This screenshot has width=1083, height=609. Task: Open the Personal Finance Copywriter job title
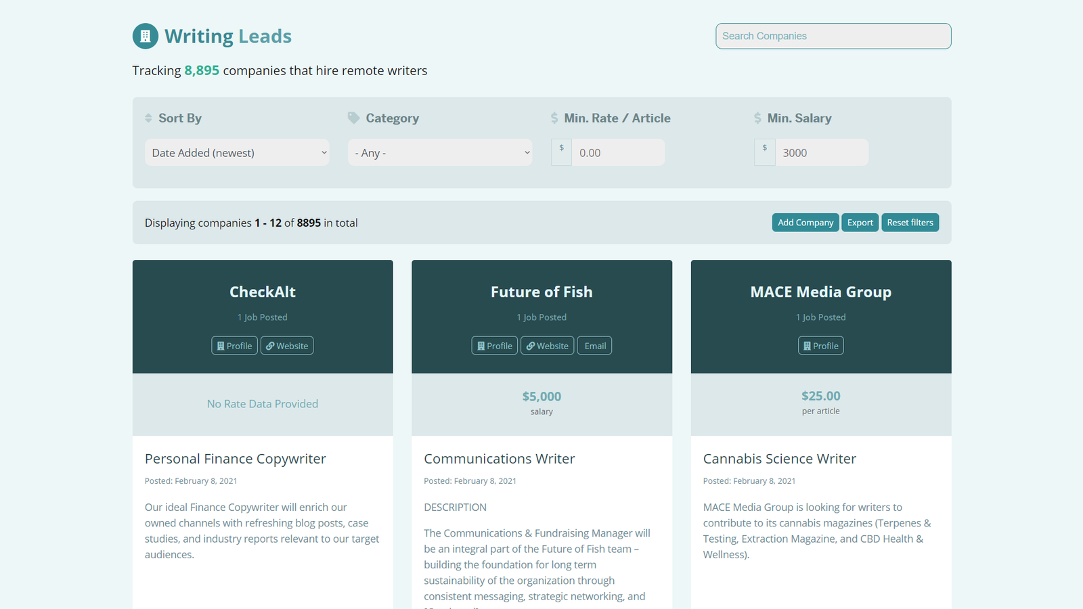pos(236,459)
